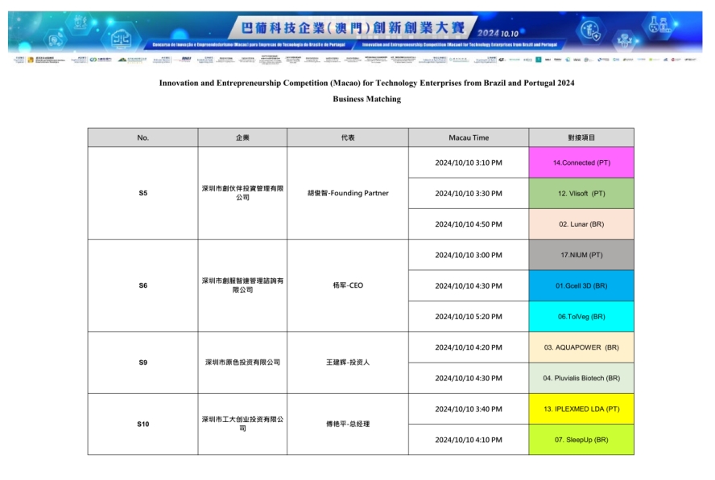Click the '深圳市原色投资有限公司' company cell
Viewport: 715px width, 480px height.
(x=242, y=363)
